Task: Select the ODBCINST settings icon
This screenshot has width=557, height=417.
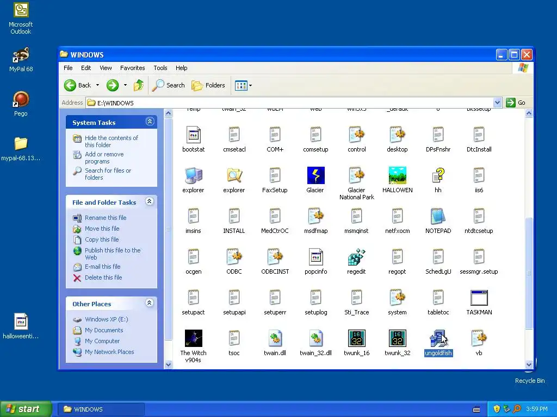Action: pos(275,257)
